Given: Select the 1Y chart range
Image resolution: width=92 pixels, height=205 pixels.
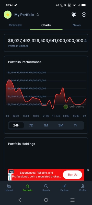Looking at the screenshot, I should [75, 125].
